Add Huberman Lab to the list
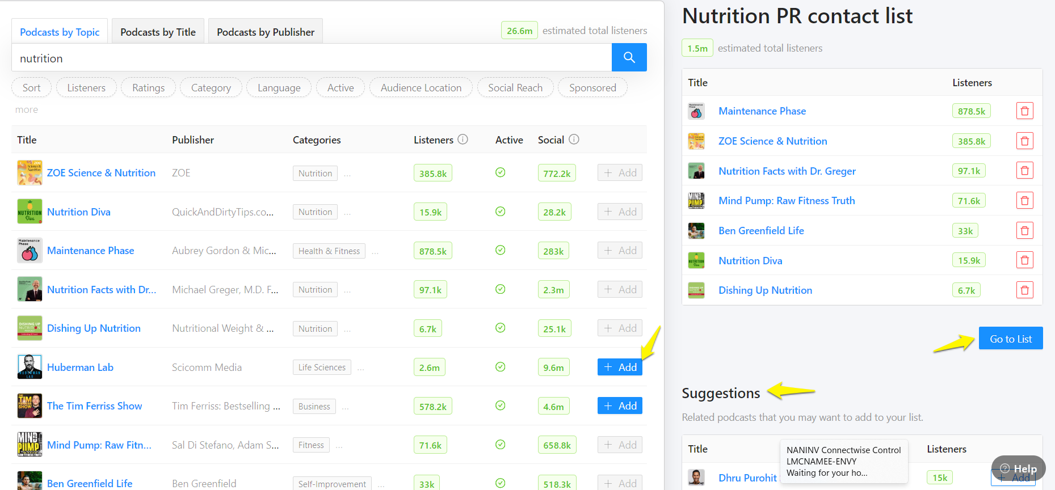 point(620,367)
